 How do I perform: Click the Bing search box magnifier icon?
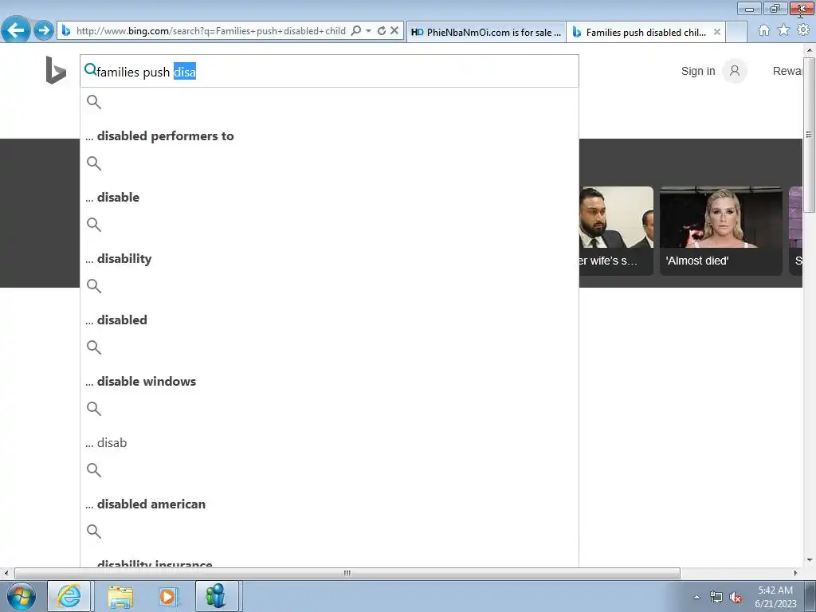coord(90,69)
